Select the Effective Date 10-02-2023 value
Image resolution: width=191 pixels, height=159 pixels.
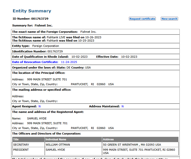tap(129, 57)
